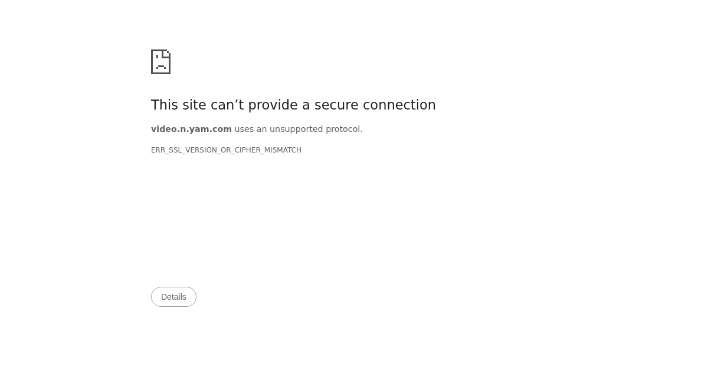
Task: Click "ERR_SSL" at the error code start
Action: (166, 150)
